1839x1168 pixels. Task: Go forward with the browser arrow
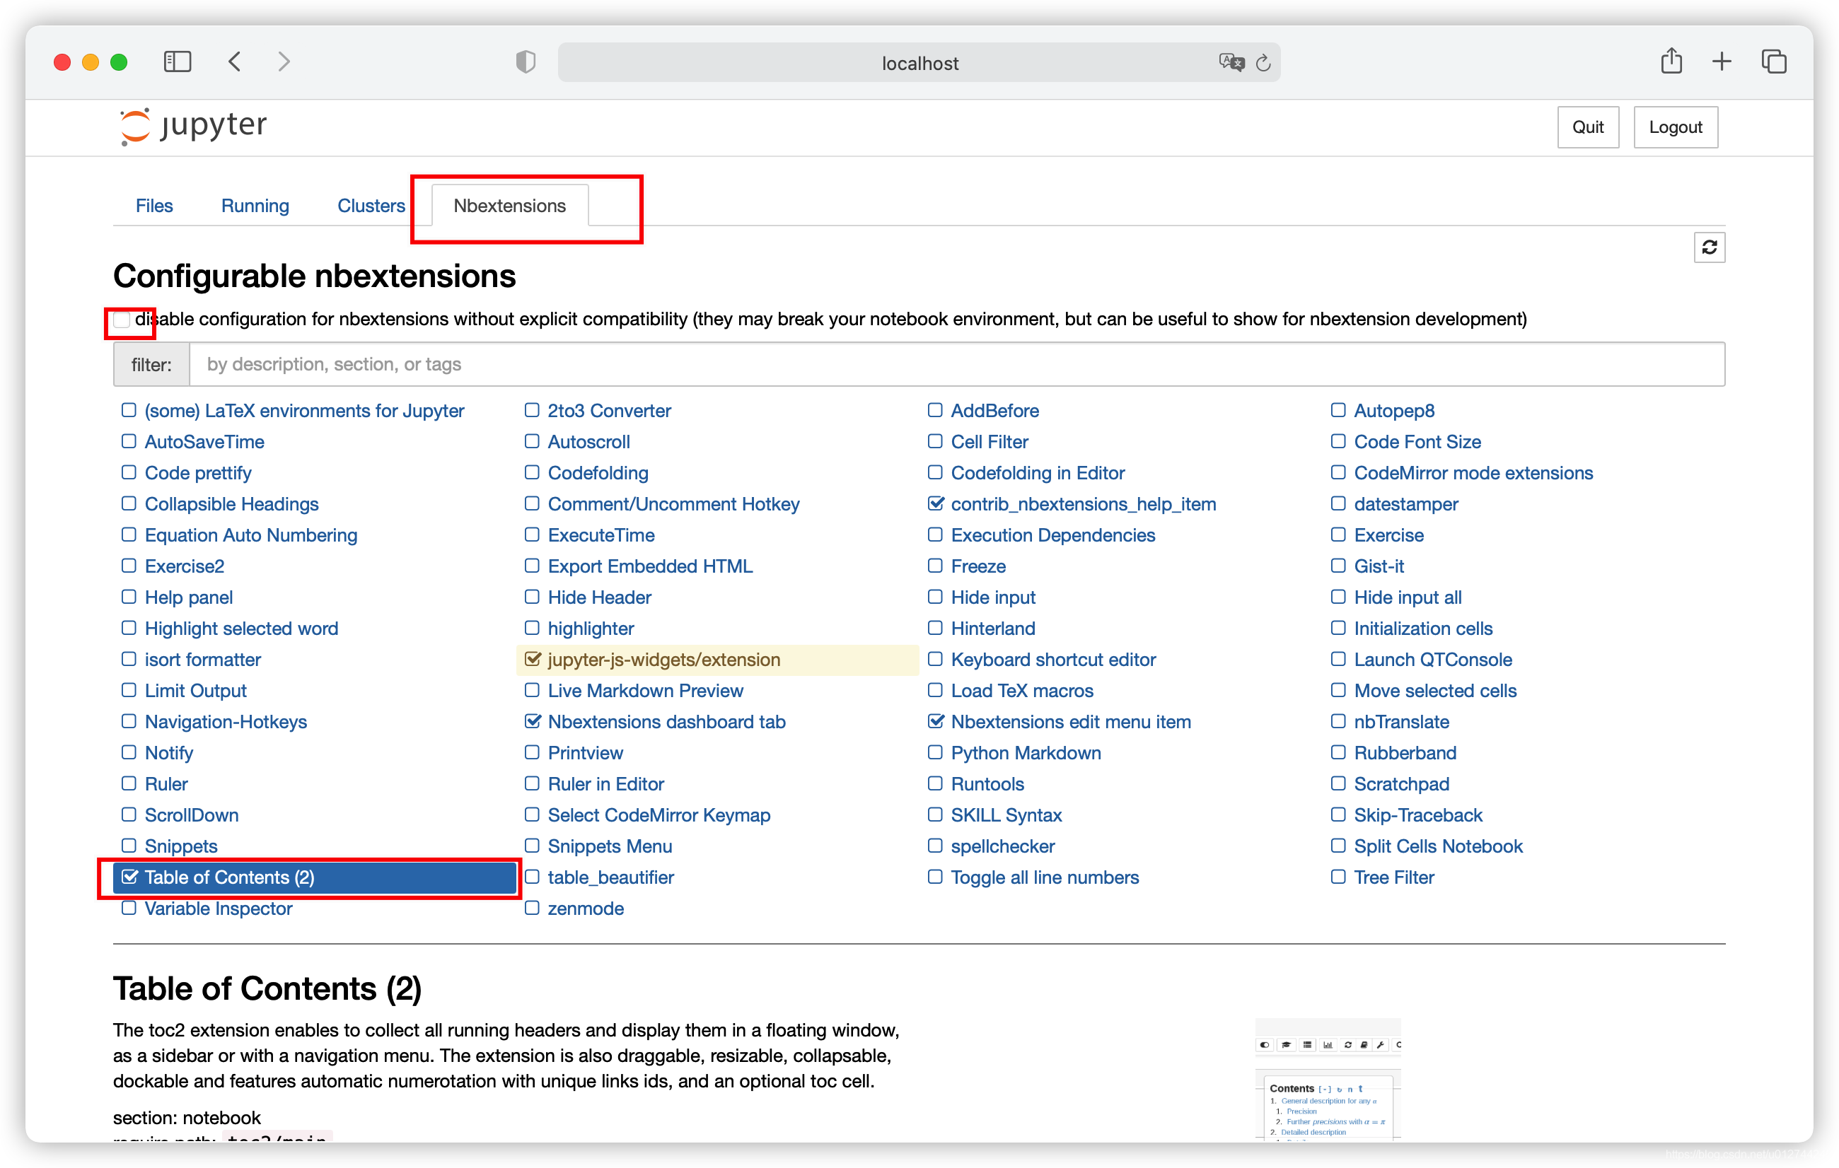[284, 62]
